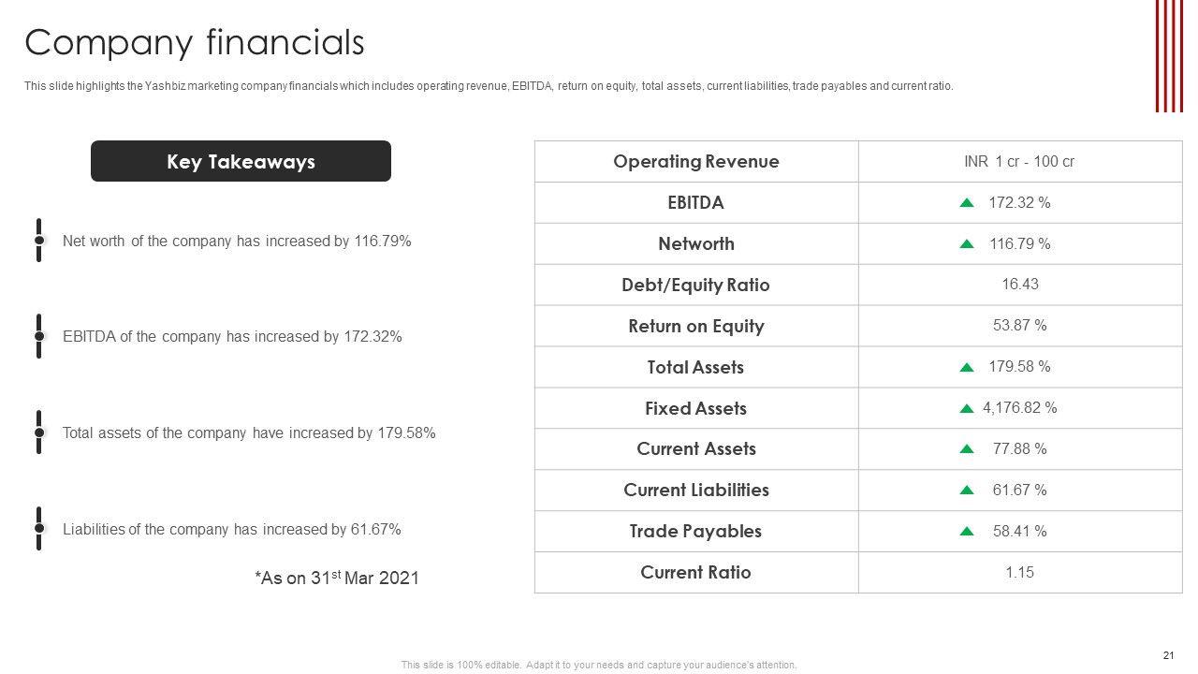Select the Company financials title
The width and height of the screenshot is (1198, 674).
195,43
